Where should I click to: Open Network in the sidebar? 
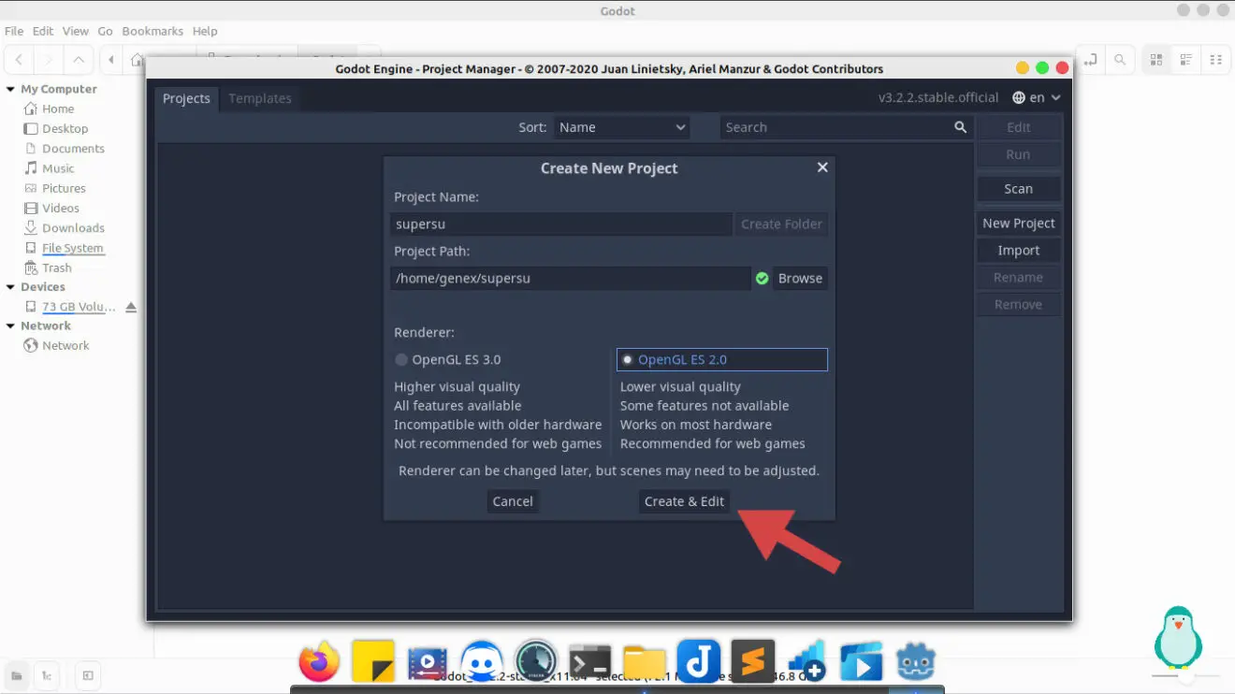coord(65,346)
